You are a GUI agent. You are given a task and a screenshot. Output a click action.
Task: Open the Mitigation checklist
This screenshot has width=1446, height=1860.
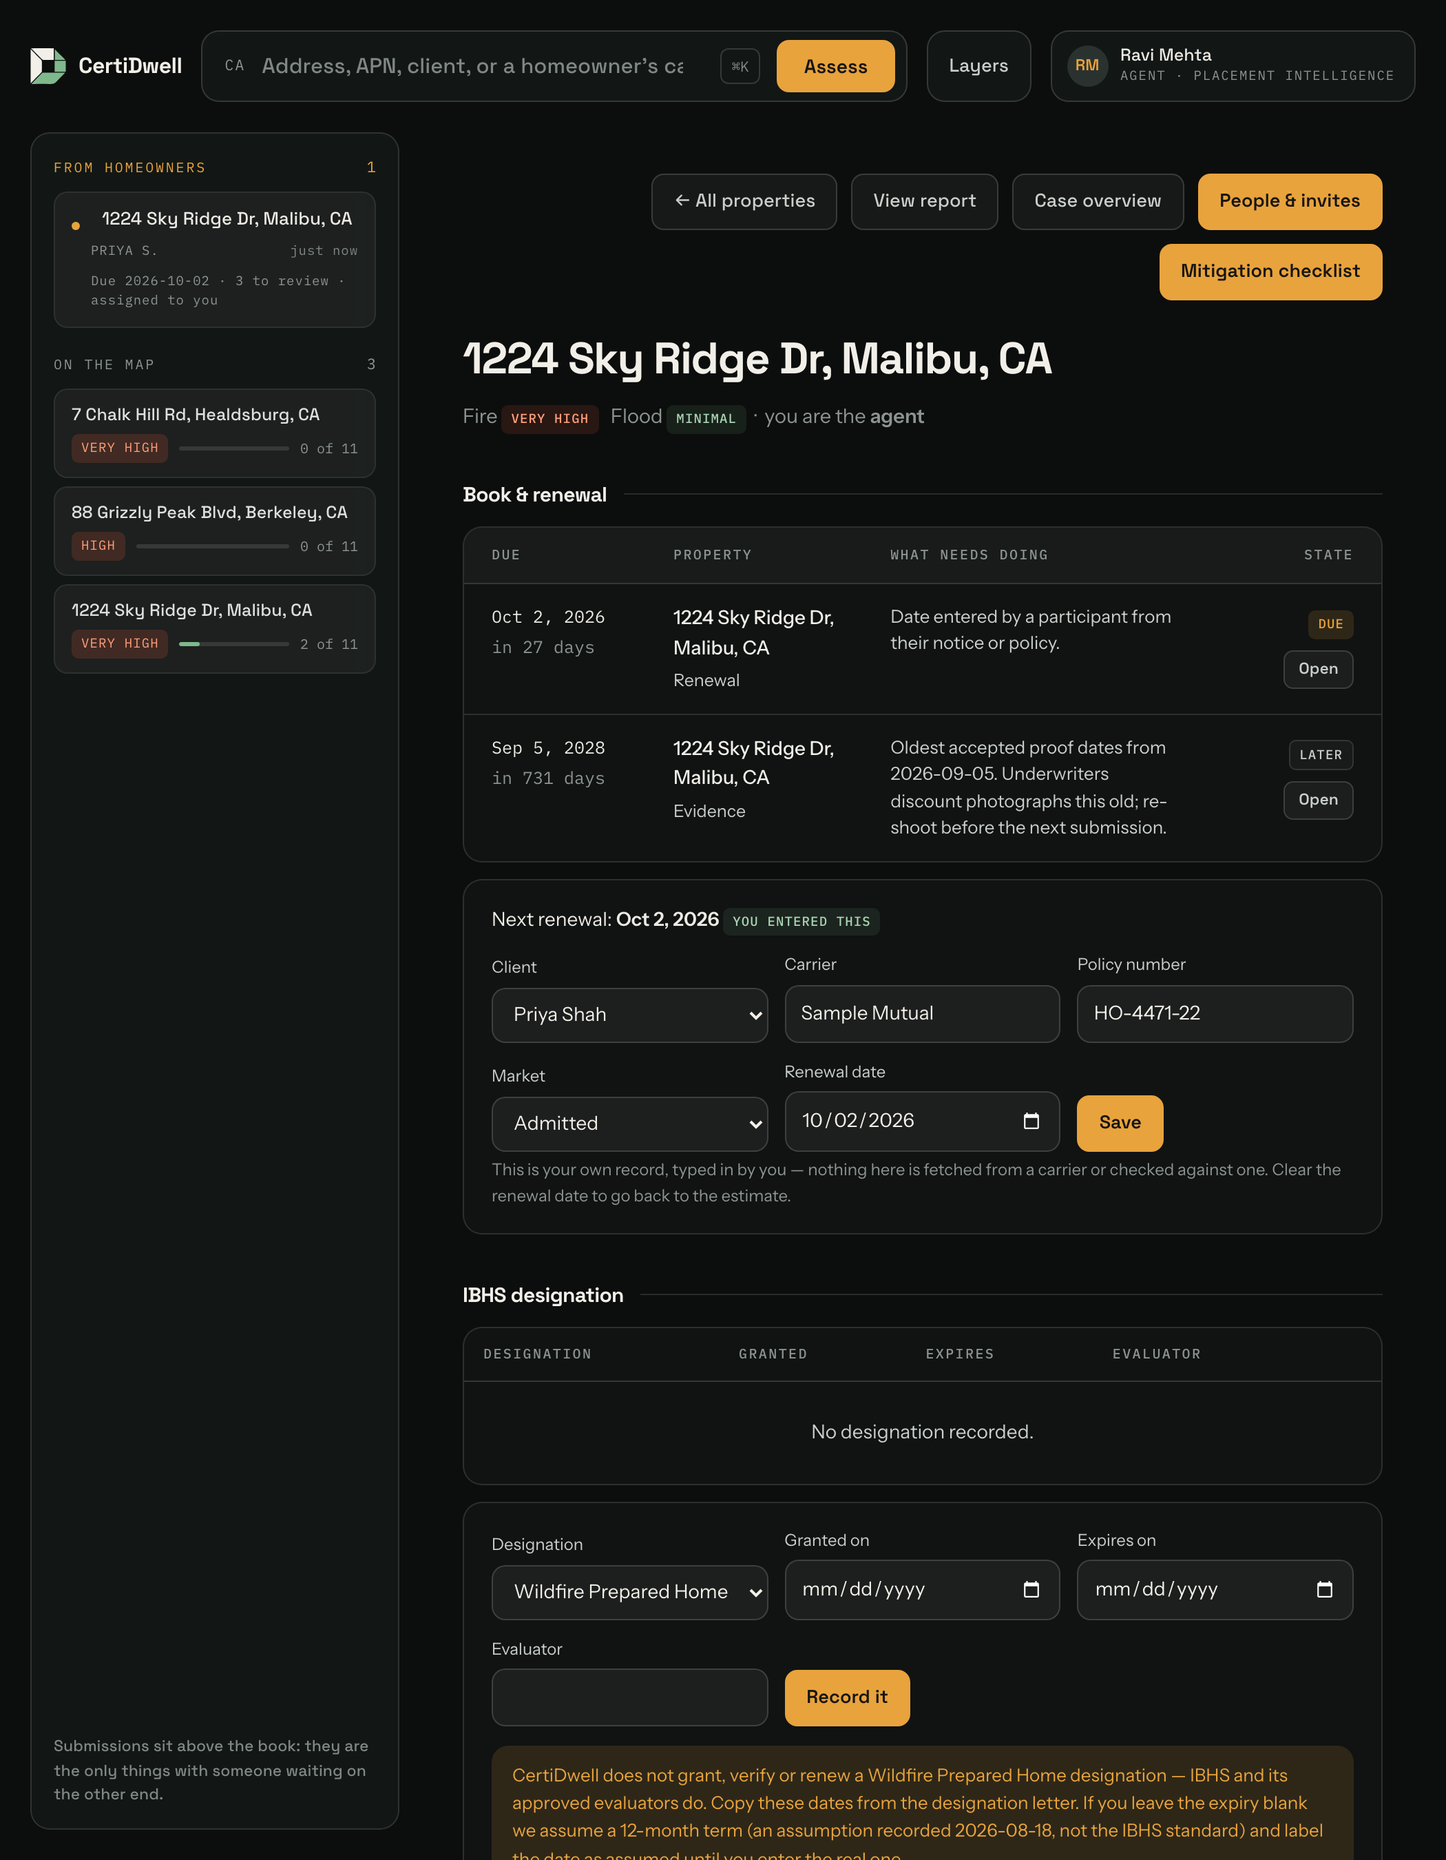point(1270,271)
